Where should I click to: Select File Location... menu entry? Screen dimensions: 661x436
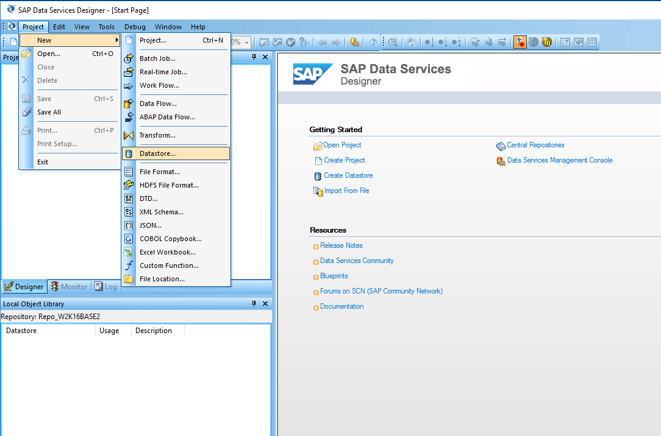pos(176,279)
